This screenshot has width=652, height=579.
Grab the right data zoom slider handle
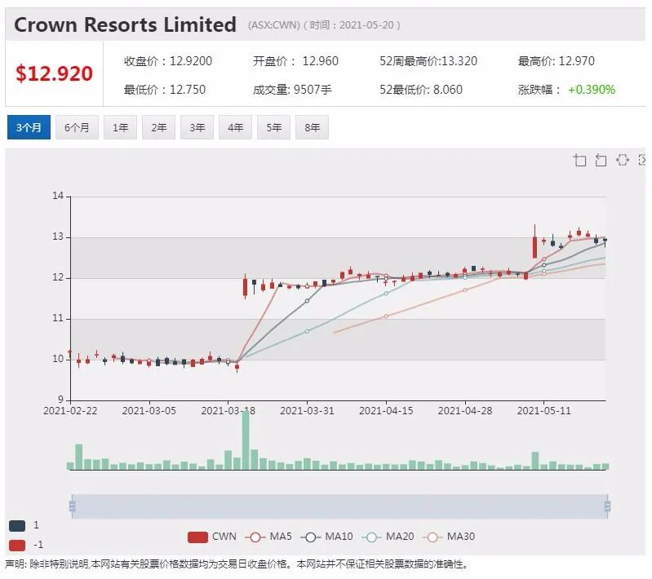pos(607,506)
